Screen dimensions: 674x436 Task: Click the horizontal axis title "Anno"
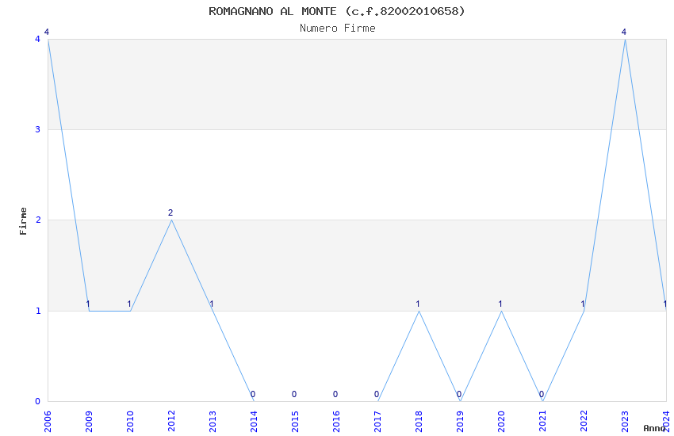tap(654, 428)
